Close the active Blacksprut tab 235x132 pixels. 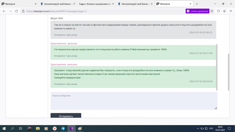point(191,4)
